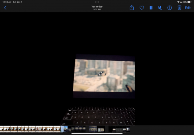
Task: Tap the Yesterday date title
Action: [x=97, y=6]
